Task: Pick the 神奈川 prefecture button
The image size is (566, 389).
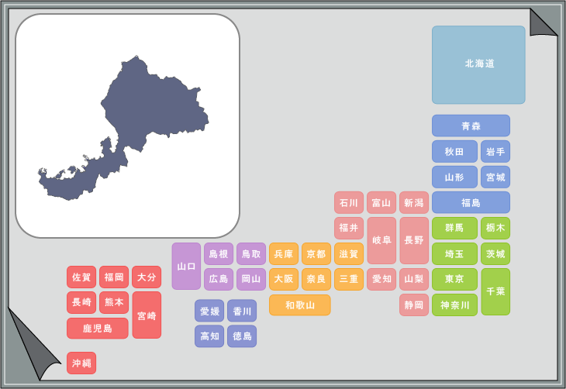Action: [x=454, y=305]
